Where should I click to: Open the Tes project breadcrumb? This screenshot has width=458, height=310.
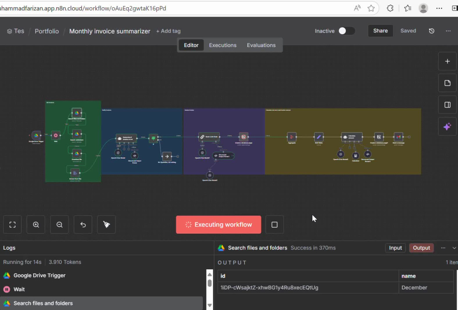pyautogui.click(x=16, y=31)
